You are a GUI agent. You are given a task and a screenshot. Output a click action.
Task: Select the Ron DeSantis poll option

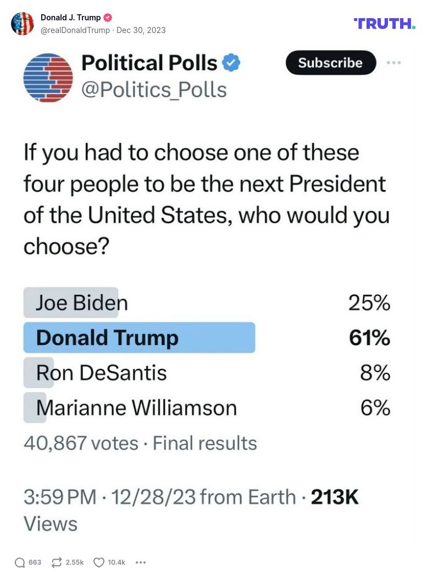[102, 373]
